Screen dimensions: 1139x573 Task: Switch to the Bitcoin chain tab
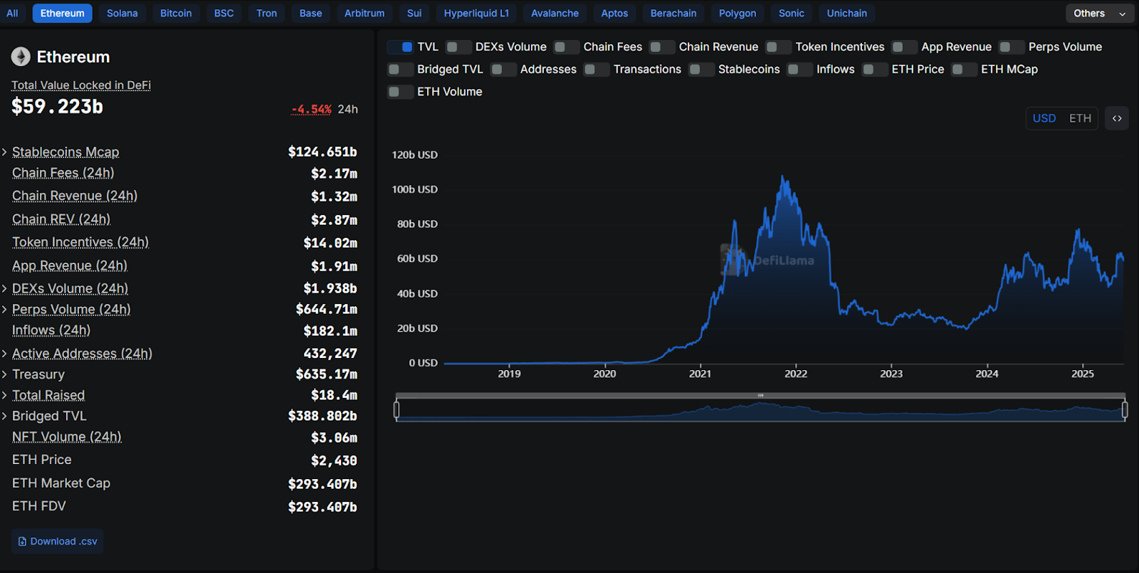coord(176,14)
